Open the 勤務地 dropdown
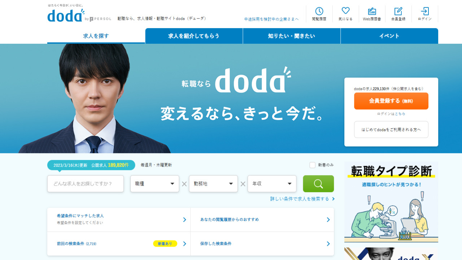 (213, 184)
